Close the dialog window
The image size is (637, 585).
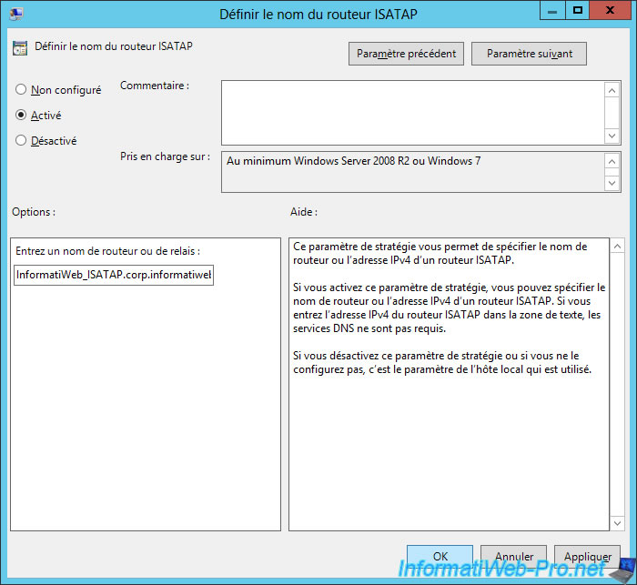[610, 11]
